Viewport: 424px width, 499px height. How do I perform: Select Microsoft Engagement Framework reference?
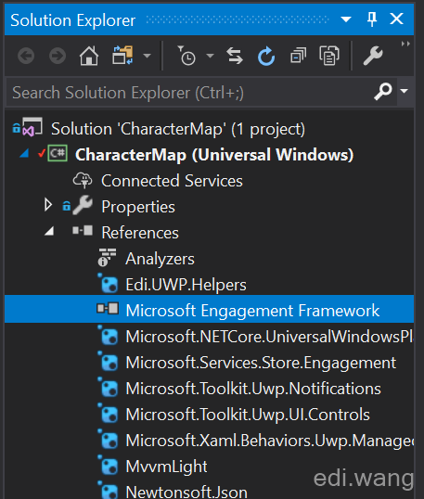click(252, 311)
